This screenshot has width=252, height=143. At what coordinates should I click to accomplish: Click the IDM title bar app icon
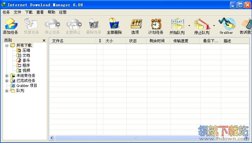[3, 5]
